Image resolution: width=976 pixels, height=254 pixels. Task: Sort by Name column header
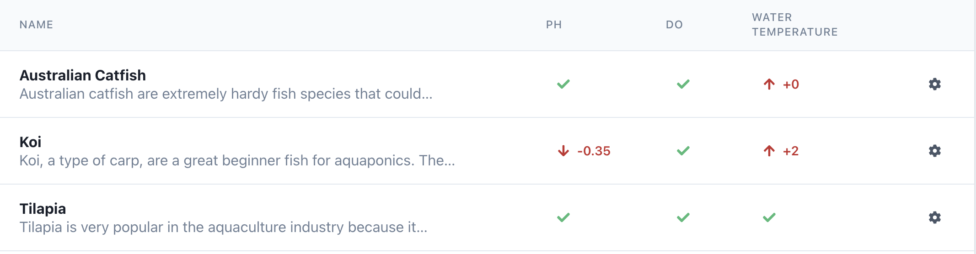36,25
